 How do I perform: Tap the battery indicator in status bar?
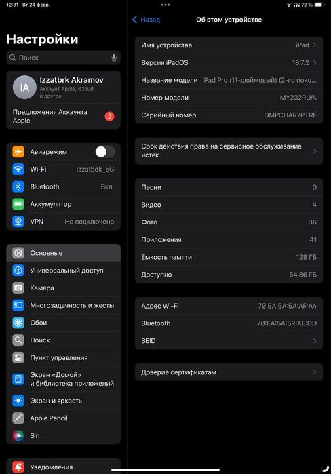pos(319,5)
